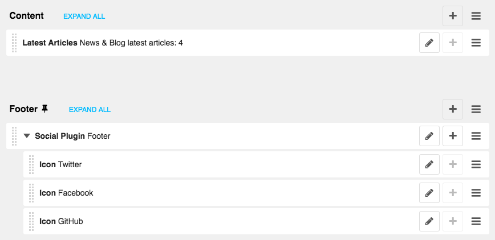Edit the Icon GitHub plugin
The image size is (495, 240).
click(x=429, y=221)
